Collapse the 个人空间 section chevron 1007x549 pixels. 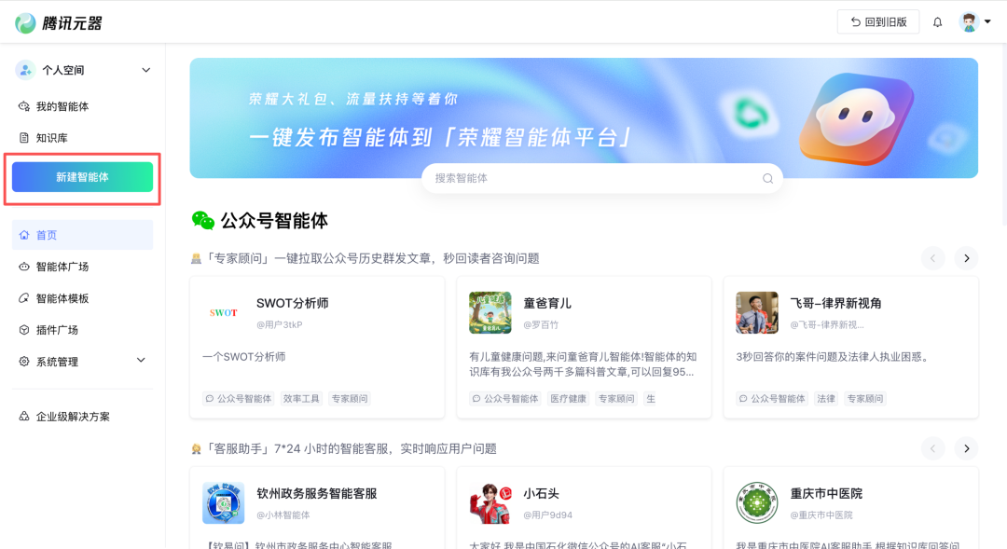pos(145,69)
